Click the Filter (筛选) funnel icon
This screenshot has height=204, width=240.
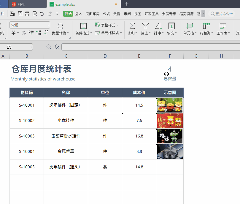tap(145, 26)
